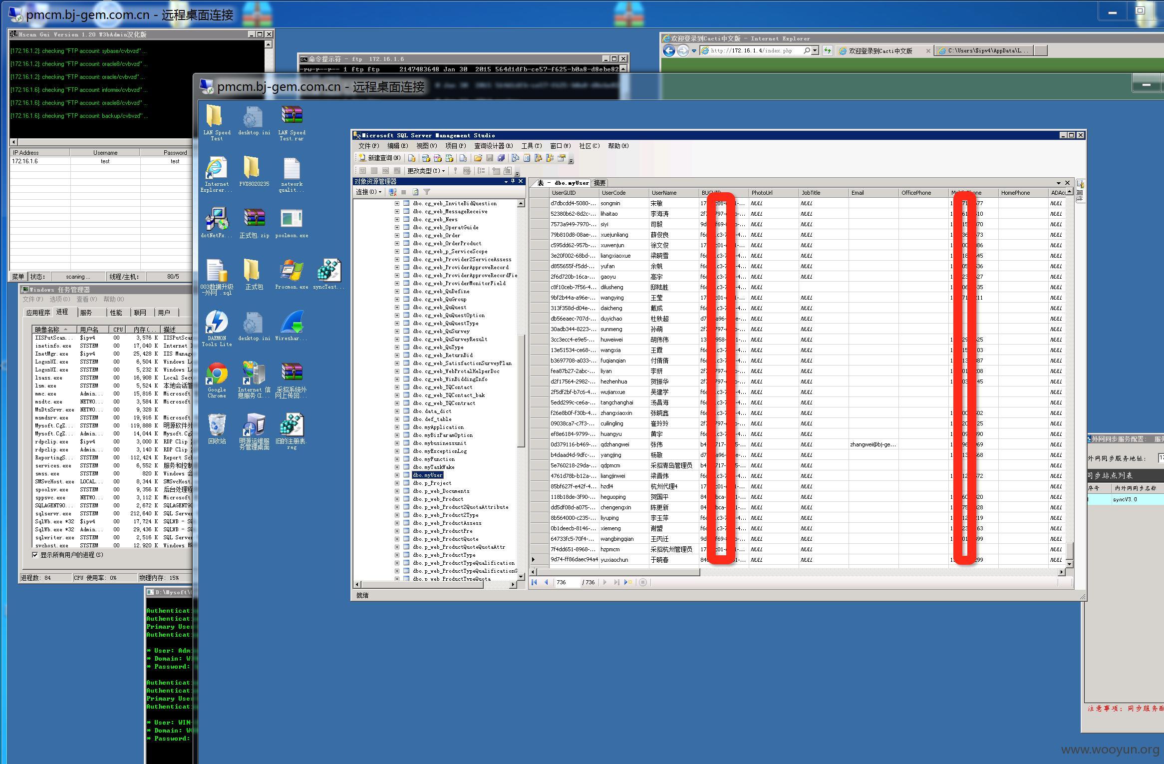Viewport: 1164px width, 764px height.
Task: Click the save all icon in SSMS toolbar
Action: coord(501,158)
